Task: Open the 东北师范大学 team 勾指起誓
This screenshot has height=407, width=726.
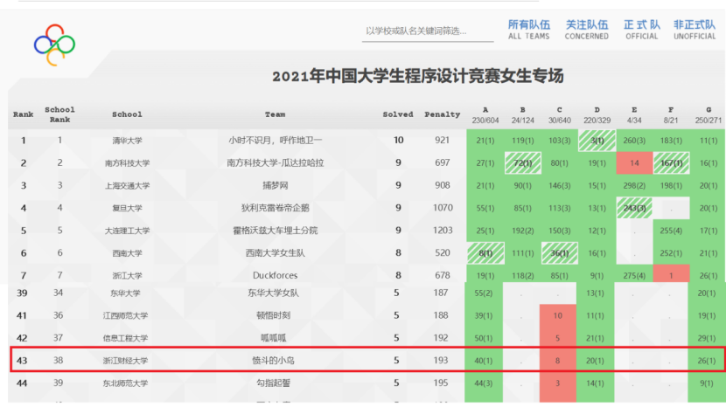Action: click(276, 383)
